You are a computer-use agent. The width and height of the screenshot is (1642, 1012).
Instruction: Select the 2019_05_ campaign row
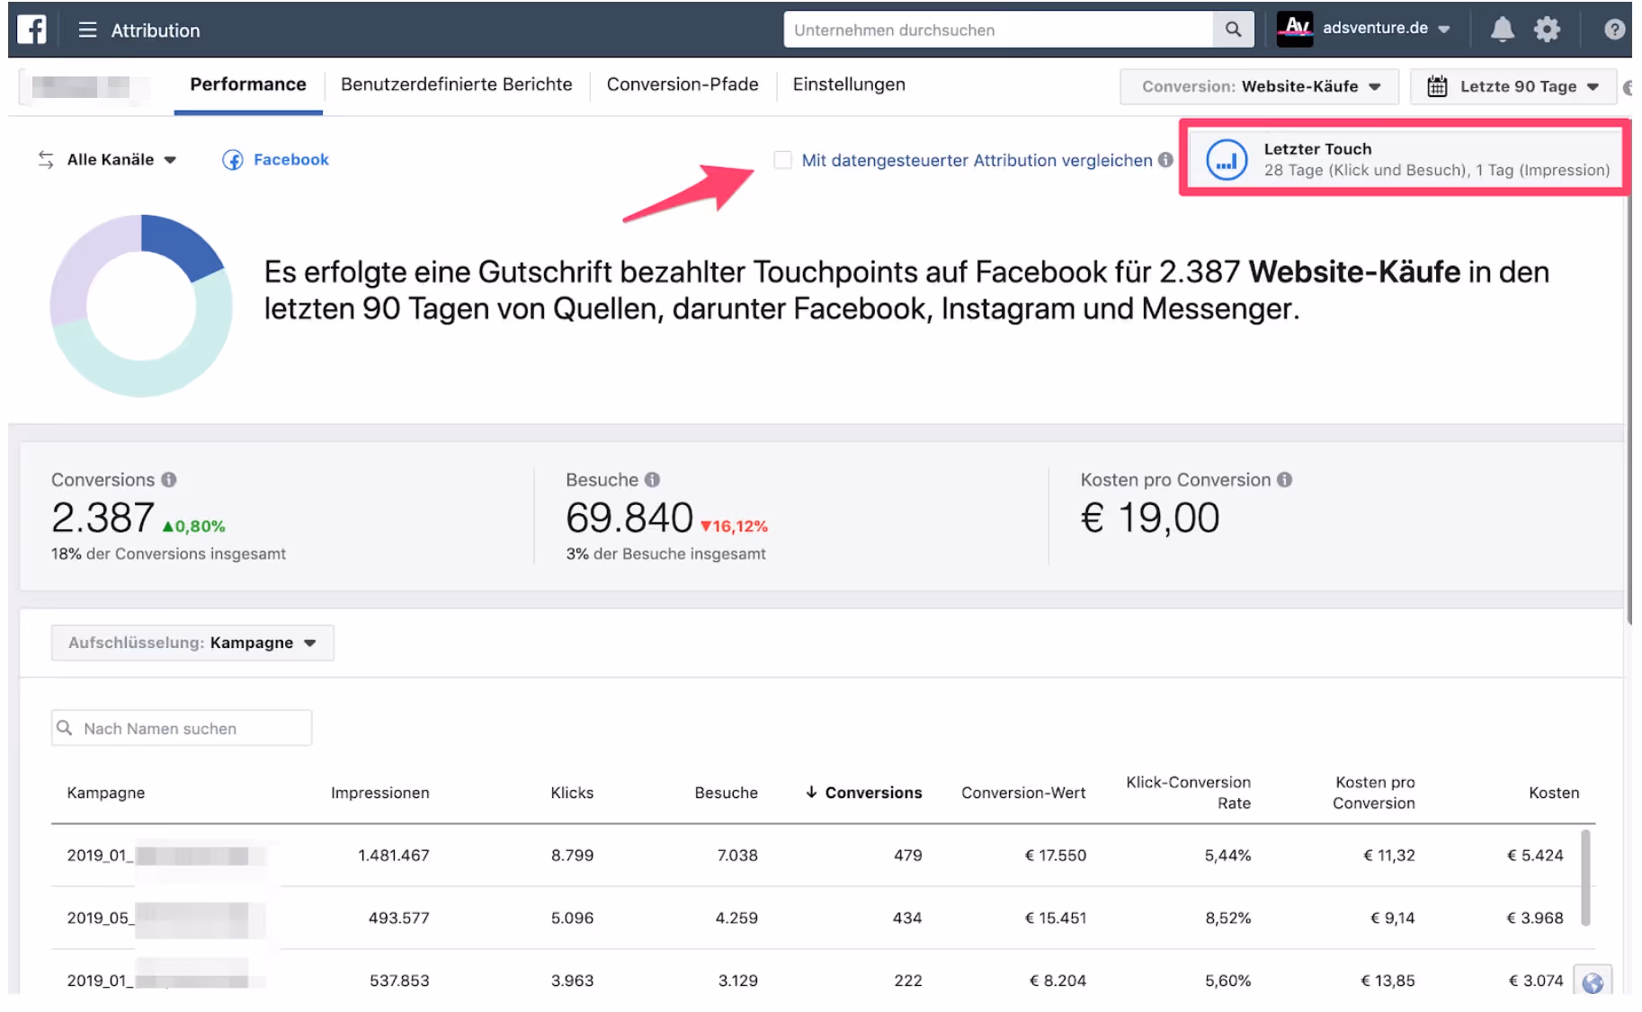[x=823, y=919]
